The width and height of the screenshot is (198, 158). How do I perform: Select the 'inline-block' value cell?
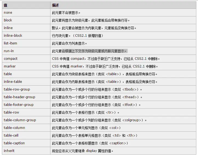26,36
